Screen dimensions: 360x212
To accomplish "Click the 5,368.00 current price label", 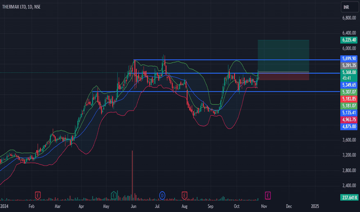I will [x=349, y=72].
